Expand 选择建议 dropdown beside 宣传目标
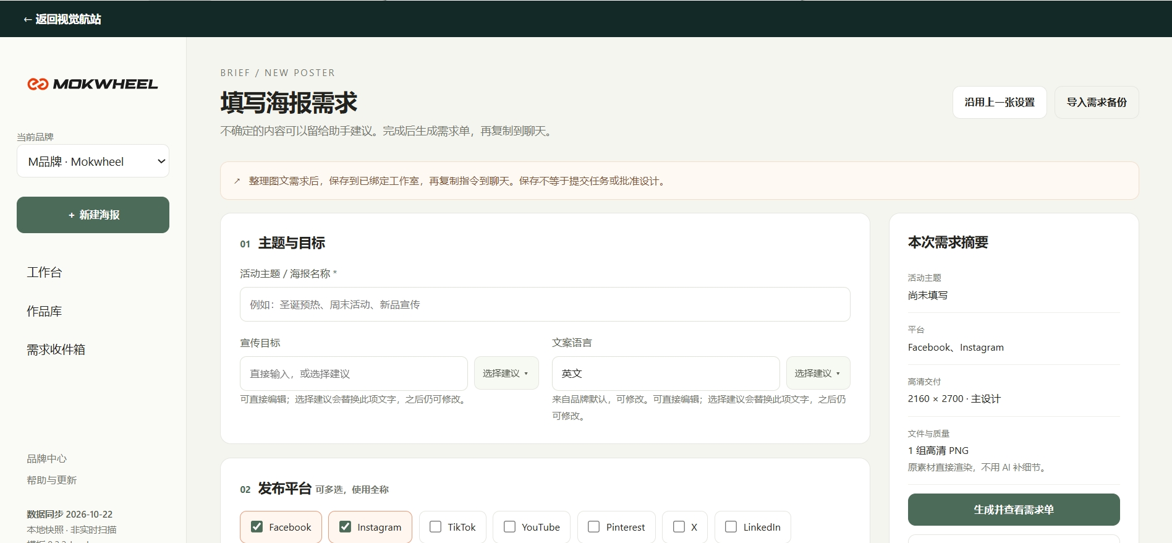1172x543 pixels. [506, 373]
